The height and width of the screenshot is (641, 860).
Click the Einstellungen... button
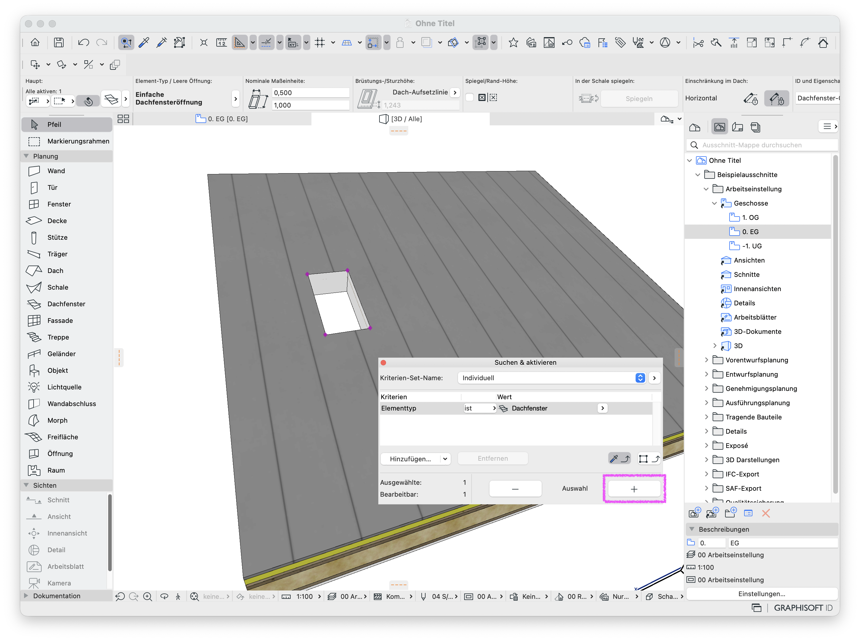coord(761,594)
